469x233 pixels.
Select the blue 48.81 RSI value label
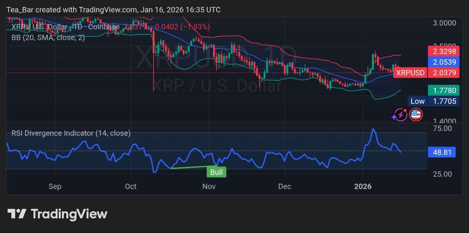pos(442,152)
